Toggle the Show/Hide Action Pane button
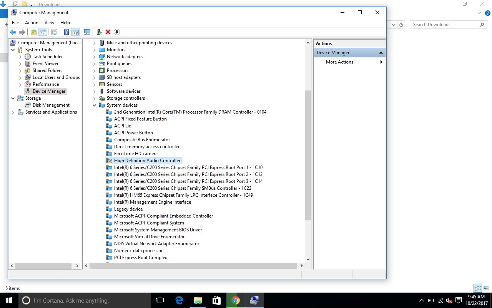 pos(75,32)
